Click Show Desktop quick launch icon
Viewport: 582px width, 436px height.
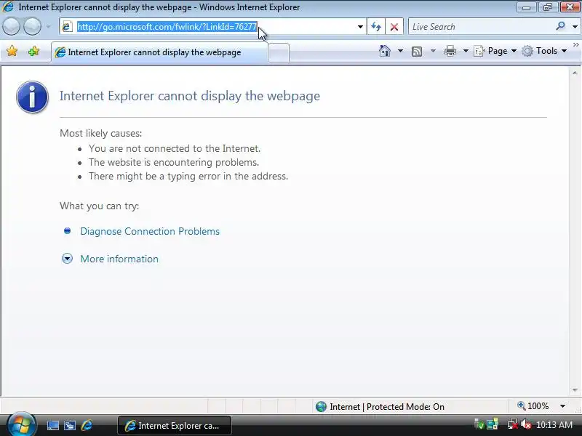point(52,425)
